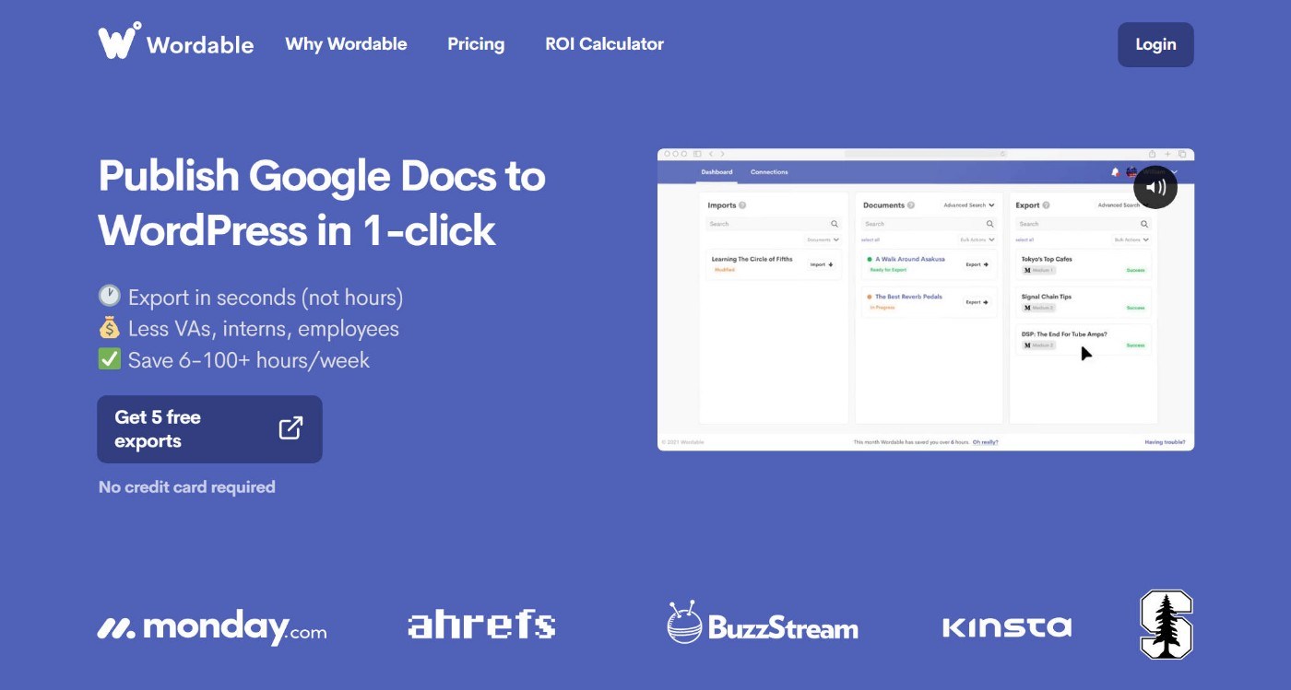The height and width of the screenshot is (690, 1291).
Task: Click the help icon next to Documents
Action: (911, 205)
